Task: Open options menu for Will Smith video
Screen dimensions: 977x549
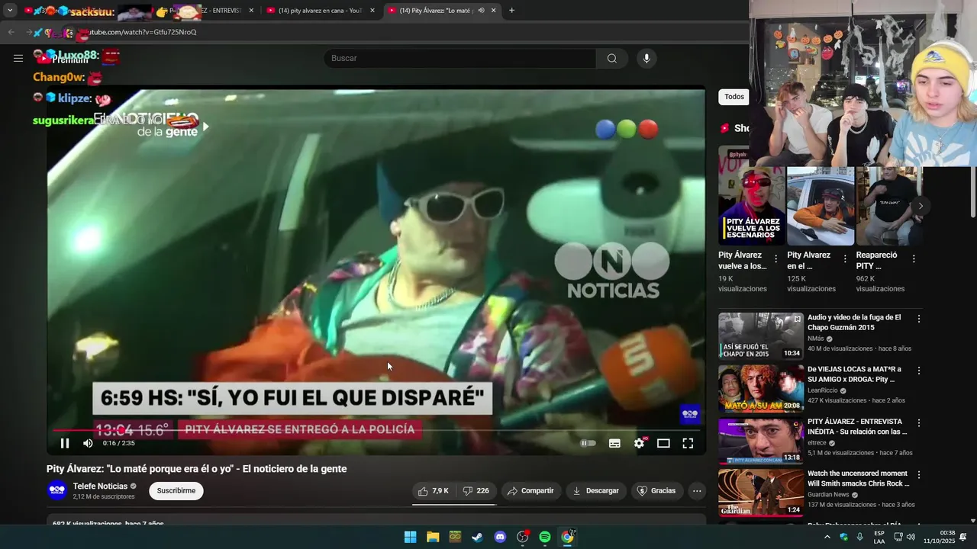Action: click(919, 474)
